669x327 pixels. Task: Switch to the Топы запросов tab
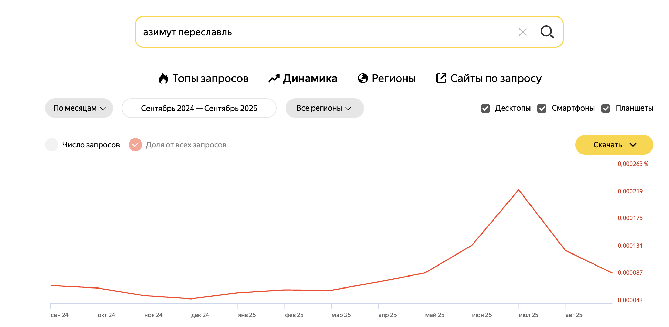[x=210, y=78]
